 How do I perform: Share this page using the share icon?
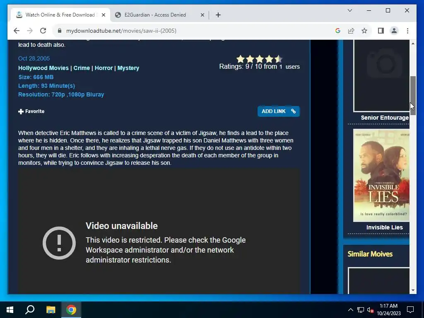pos(351,31)
